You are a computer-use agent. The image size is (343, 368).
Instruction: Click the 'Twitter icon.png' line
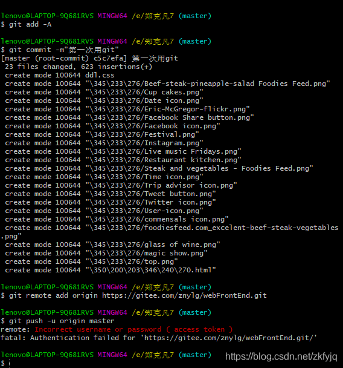(111, 202)
